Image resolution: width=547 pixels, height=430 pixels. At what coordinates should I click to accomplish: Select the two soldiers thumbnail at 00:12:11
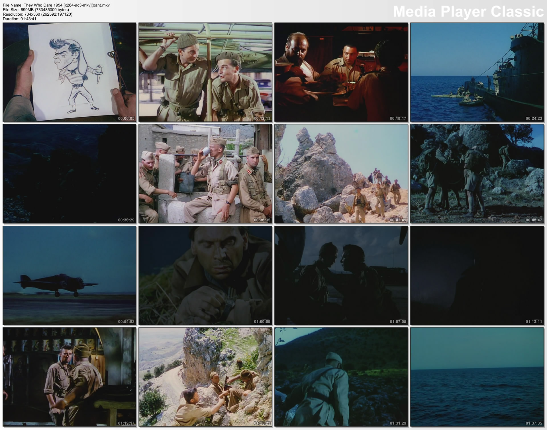click(x=205, y=72)
